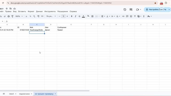
Task: Open the Формат menu
Action: (31, 11)
